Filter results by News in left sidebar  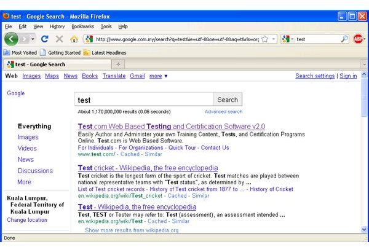point(26,159)
